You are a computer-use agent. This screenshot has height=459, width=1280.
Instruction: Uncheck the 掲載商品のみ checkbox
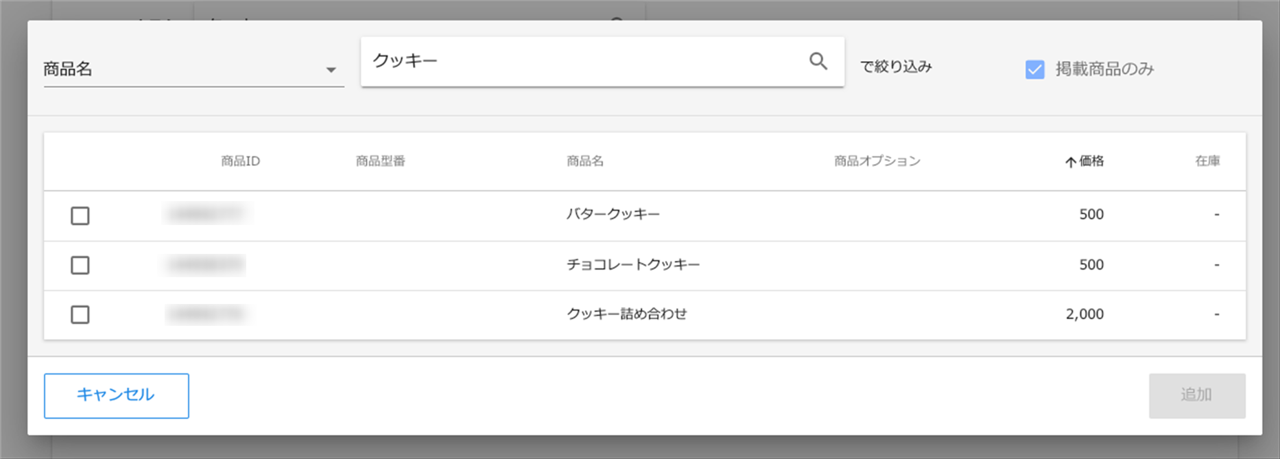pyautogui.click(x=1034, y=69)
